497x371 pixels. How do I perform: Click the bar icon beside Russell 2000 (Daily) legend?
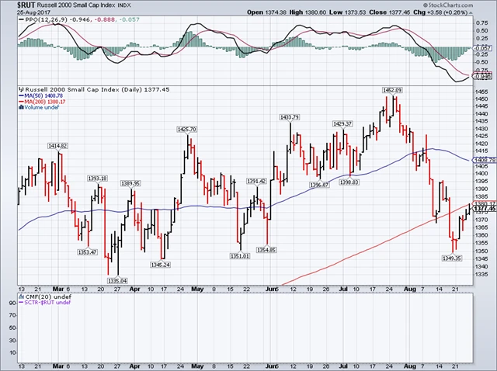[x=21, y=90]
